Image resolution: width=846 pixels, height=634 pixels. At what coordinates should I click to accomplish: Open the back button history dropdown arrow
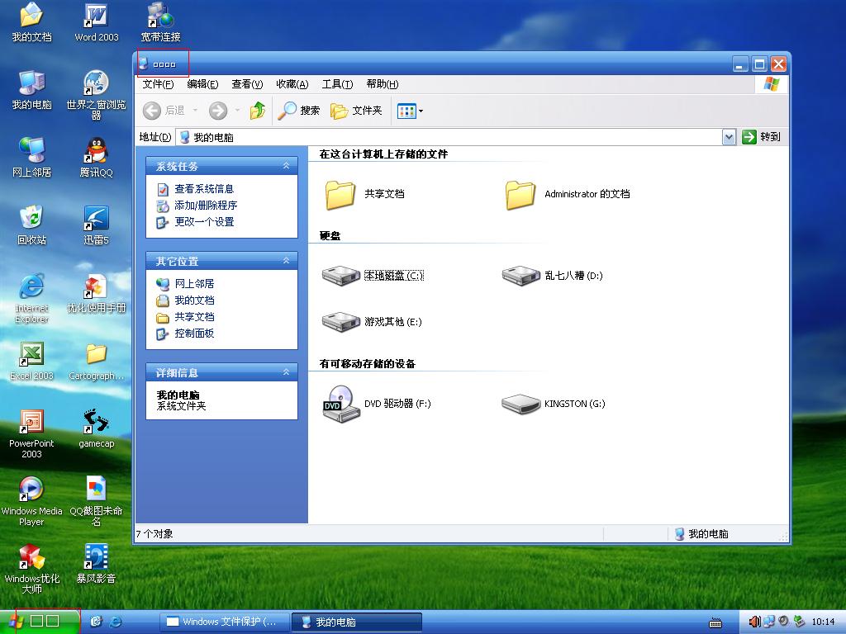(x=195, y=111)
